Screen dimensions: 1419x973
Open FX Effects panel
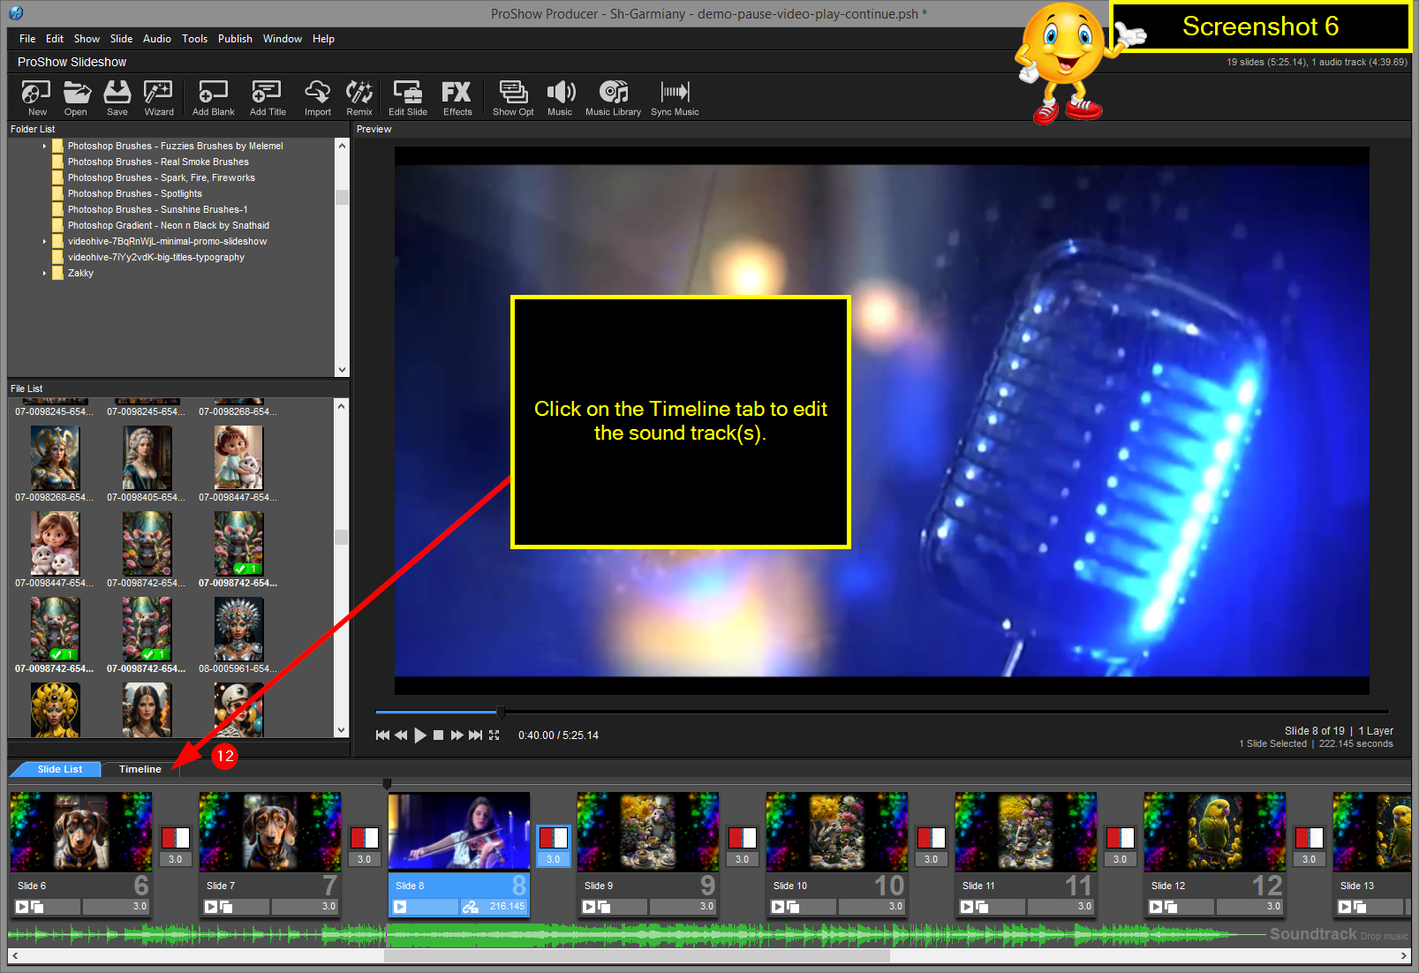457,97
